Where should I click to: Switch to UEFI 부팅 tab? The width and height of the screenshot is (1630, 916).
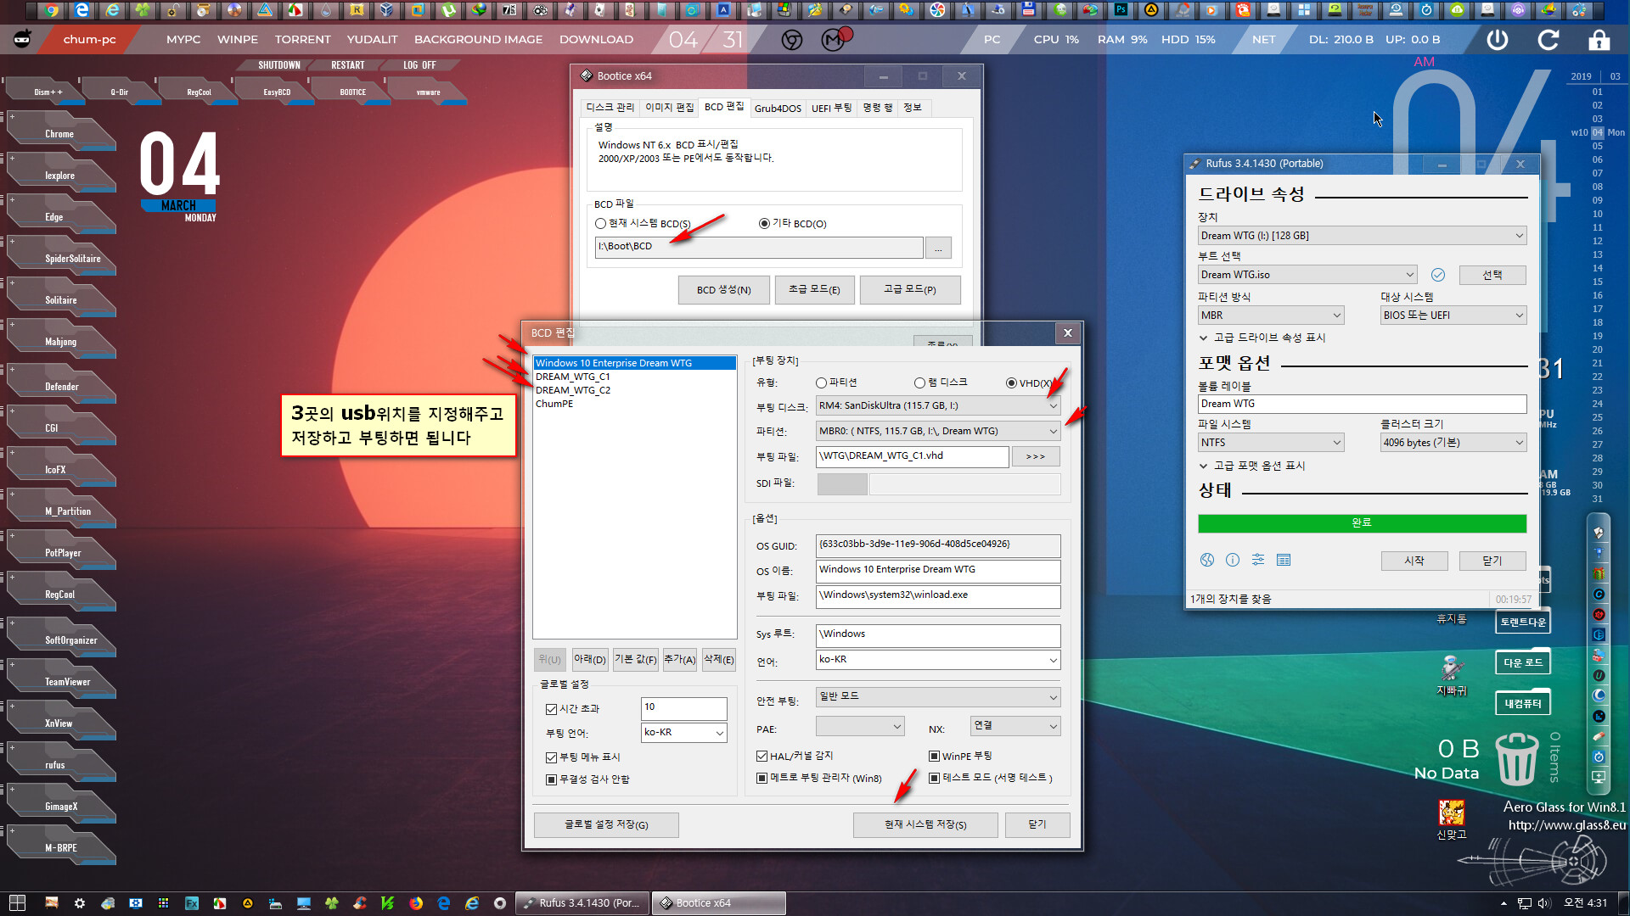coord(832,109)
